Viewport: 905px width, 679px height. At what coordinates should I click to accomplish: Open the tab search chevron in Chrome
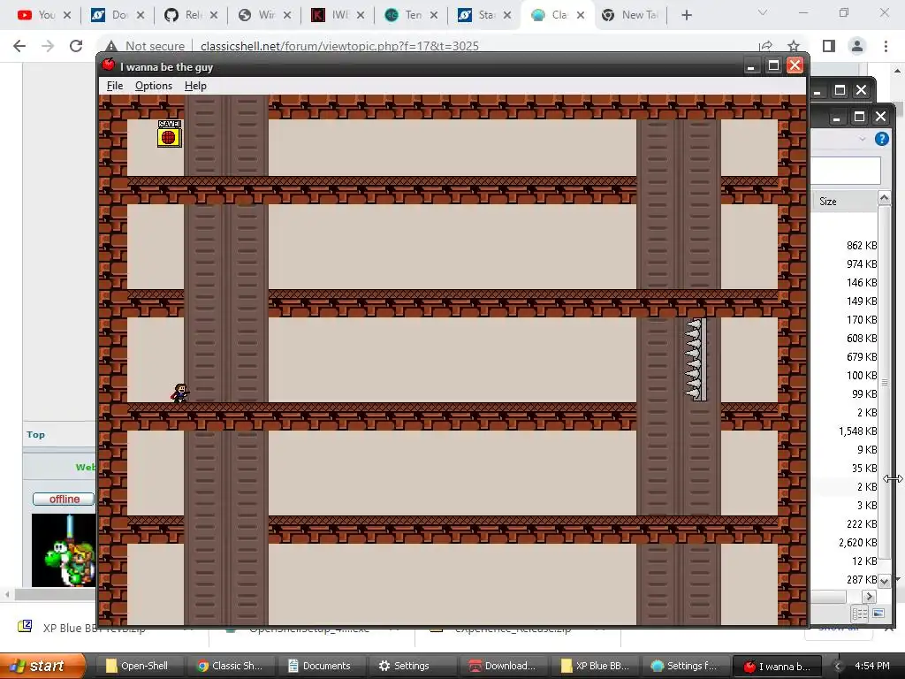(763, 12)
